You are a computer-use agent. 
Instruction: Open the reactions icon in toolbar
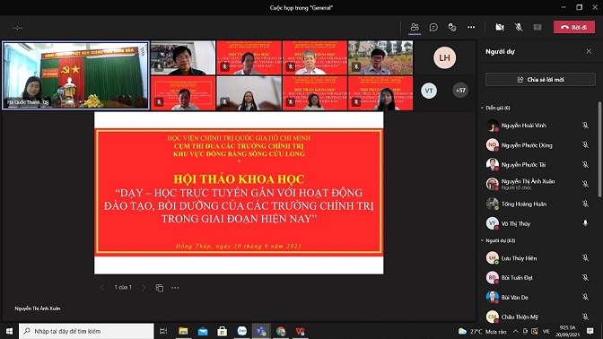click(x=452, y=27)
